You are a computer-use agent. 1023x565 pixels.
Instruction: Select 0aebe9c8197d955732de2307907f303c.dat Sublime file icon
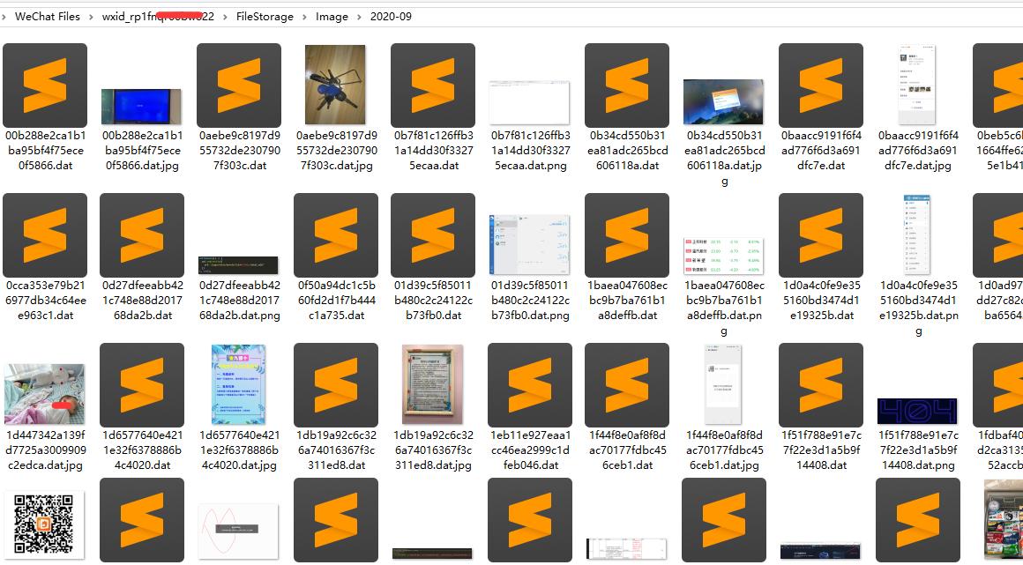pyautogui.click(x=239, y=85)
